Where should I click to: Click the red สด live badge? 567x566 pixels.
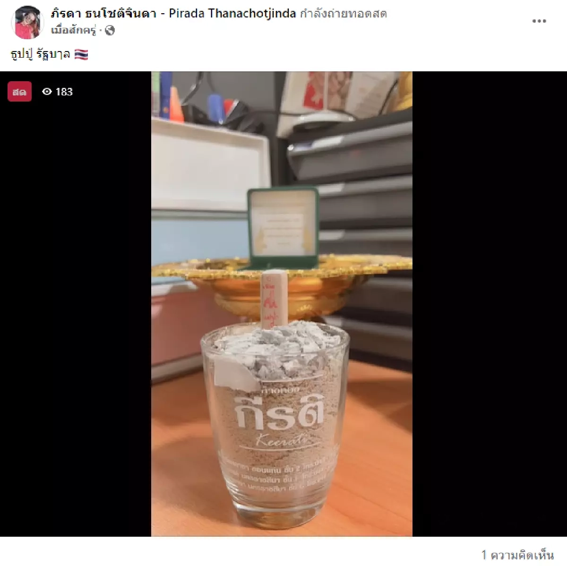pos(19,92)
